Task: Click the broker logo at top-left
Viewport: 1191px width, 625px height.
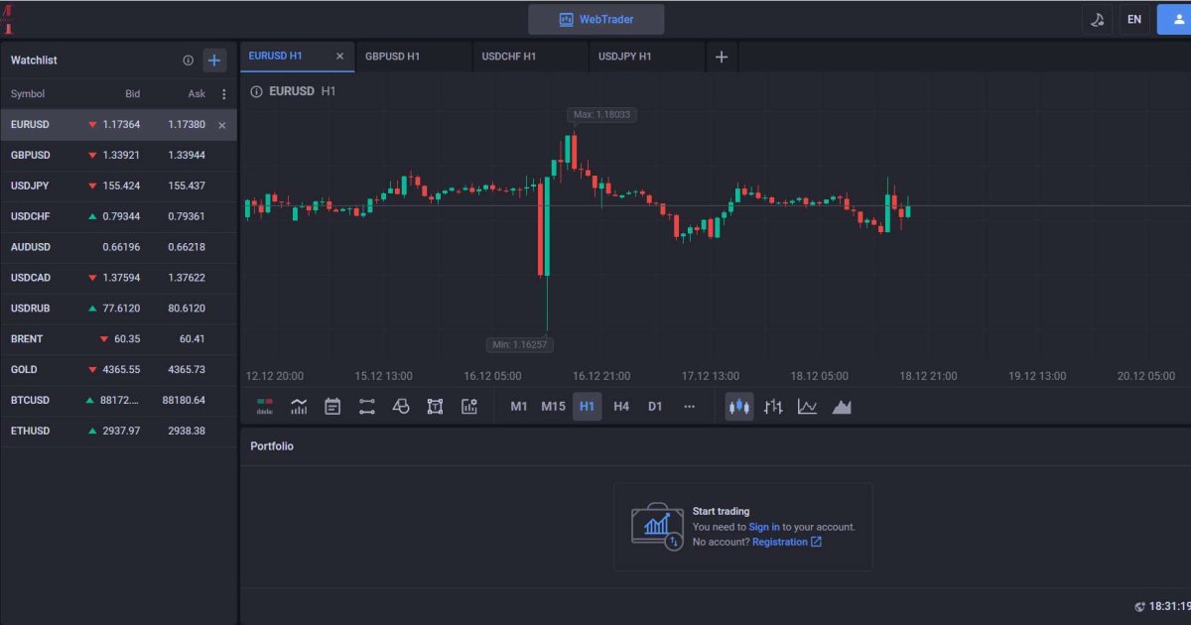Action: coord(8,19)
